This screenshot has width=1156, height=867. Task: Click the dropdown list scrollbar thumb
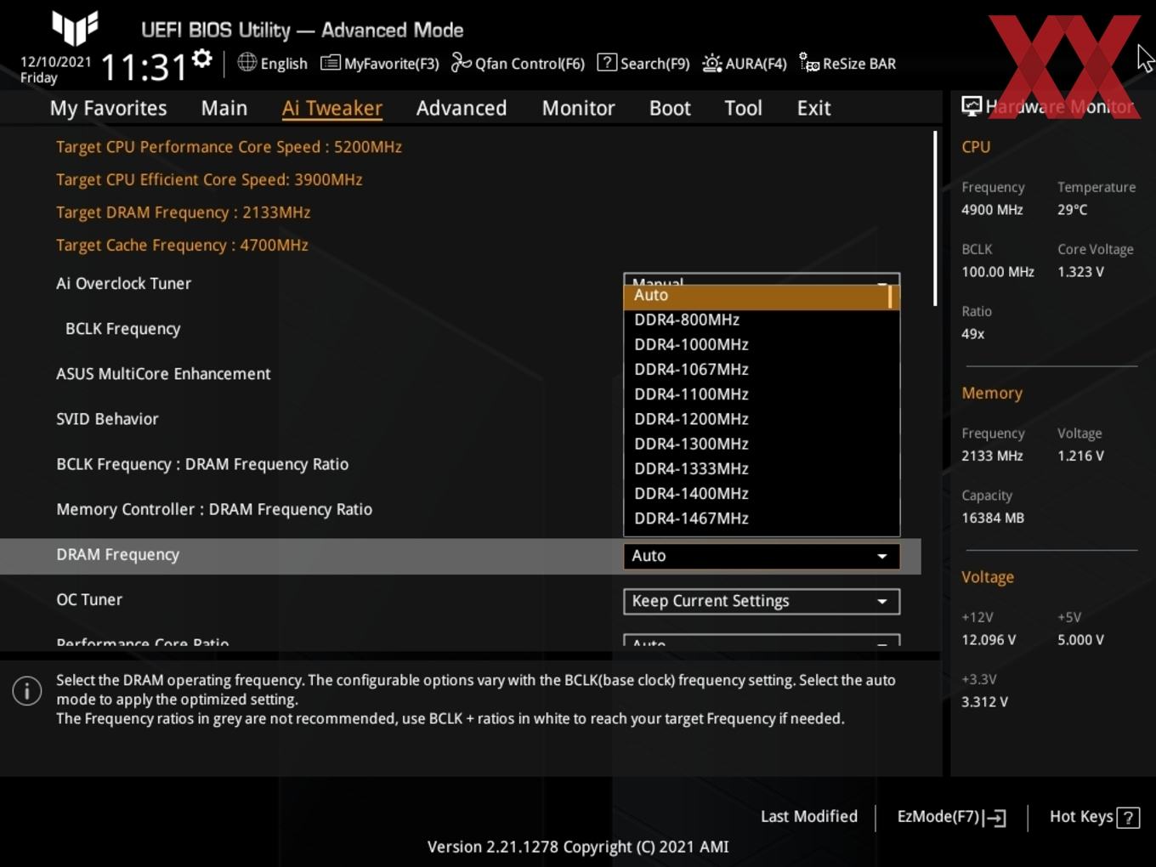tap(890, 296)
